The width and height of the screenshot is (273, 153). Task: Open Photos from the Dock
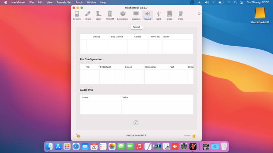click(x=112, y=147)
